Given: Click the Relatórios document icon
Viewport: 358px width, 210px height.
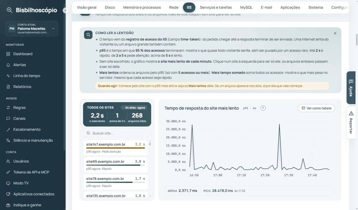Looking at the screenshot, I should coord(8,87).
